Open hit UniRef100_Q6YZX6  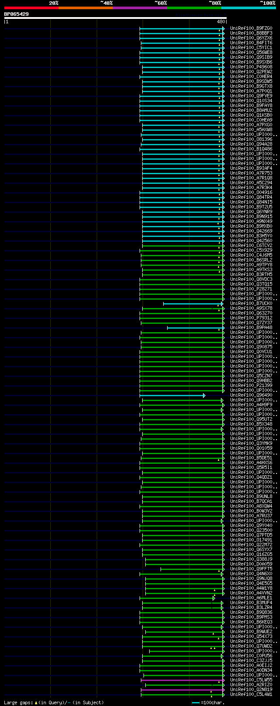point(251,38)
